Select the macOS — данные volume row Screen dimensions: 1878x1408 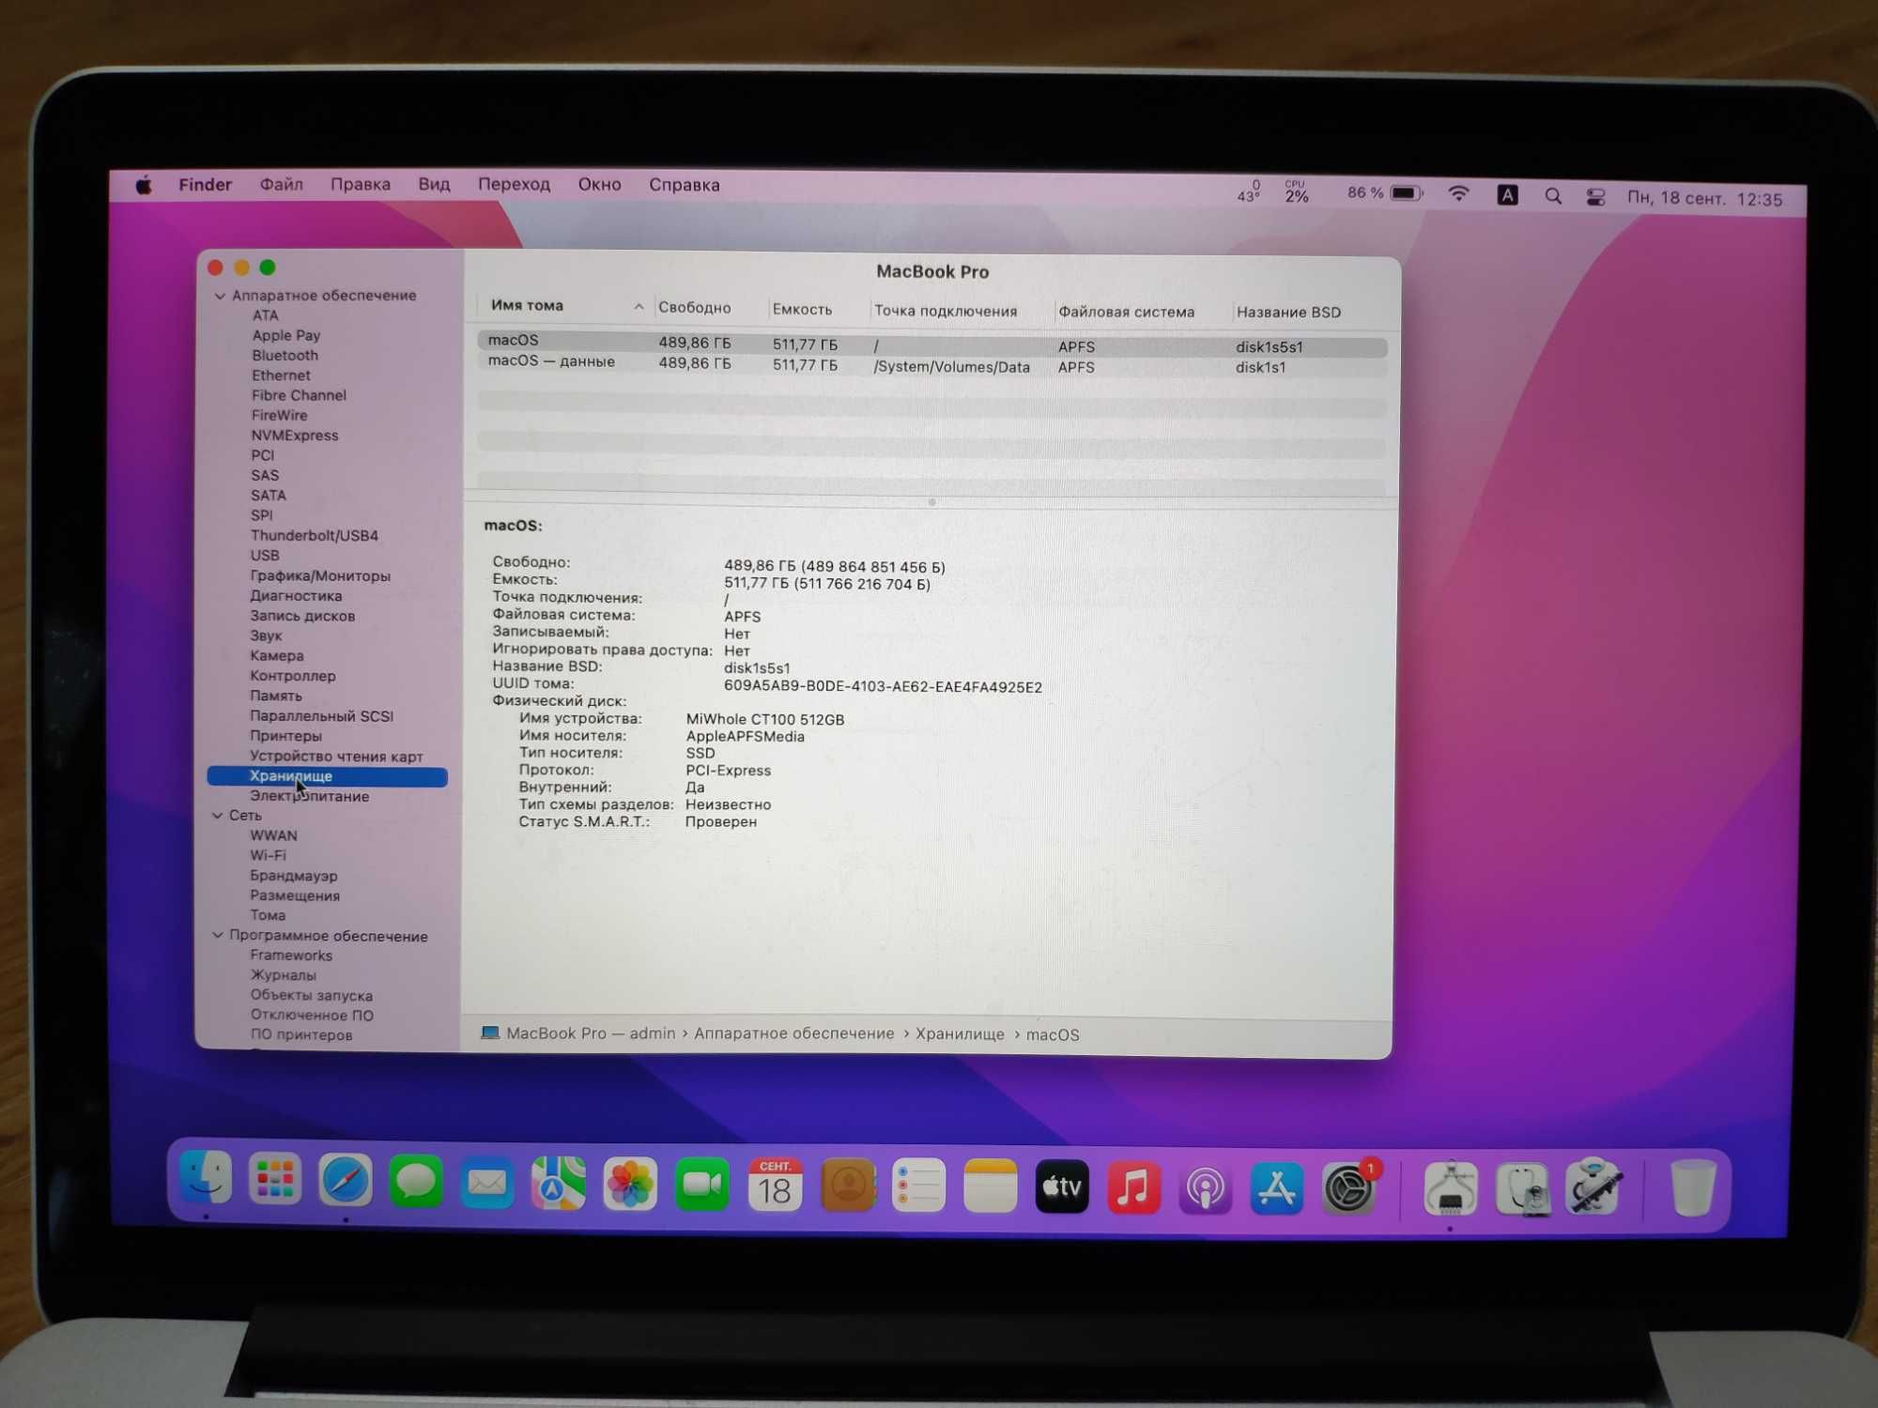coord(931,365)
